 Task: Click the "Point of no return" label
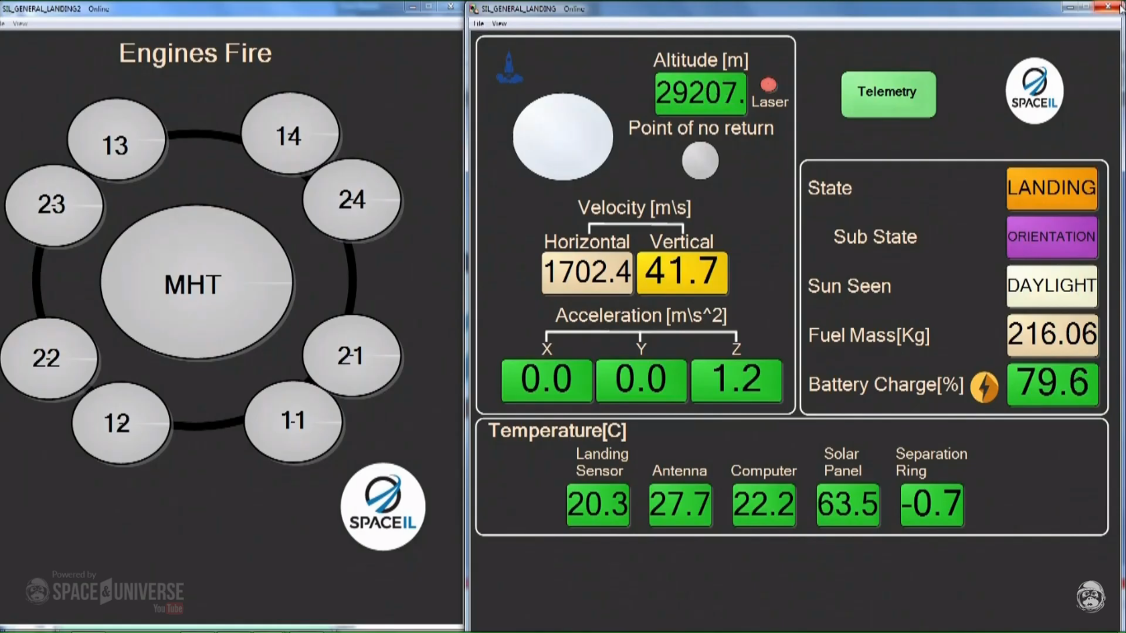[701, 128]
